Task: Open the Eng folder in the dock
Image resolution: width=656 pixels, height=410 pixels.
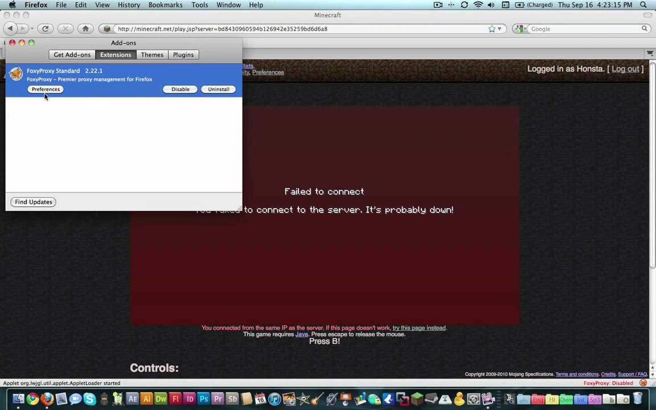Action: tap(538, 400)
